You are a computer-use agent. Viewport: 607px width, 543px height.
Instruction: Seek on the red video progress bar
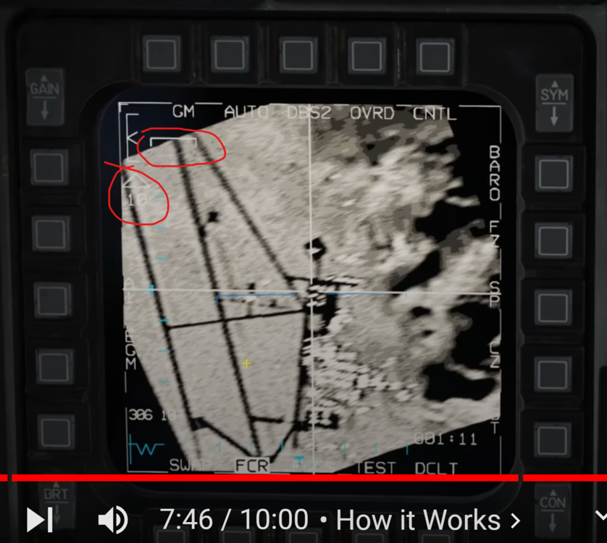click(x=303, y=478)
